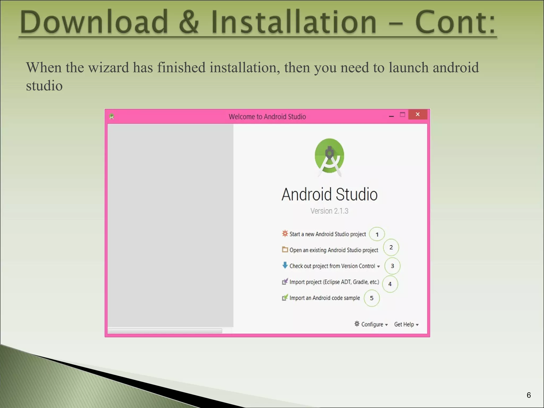Check out project from Version Control
Screen dimensions: 544x408
click(332, 266)
